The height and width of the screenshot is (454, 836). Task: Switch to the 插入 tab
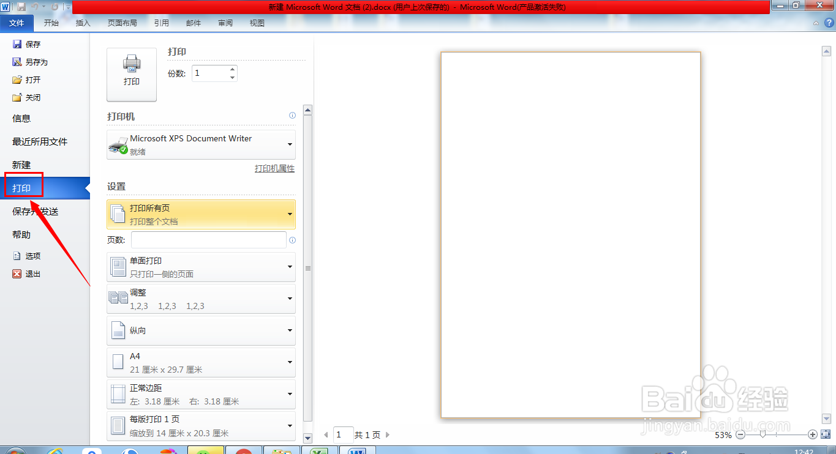83,23
